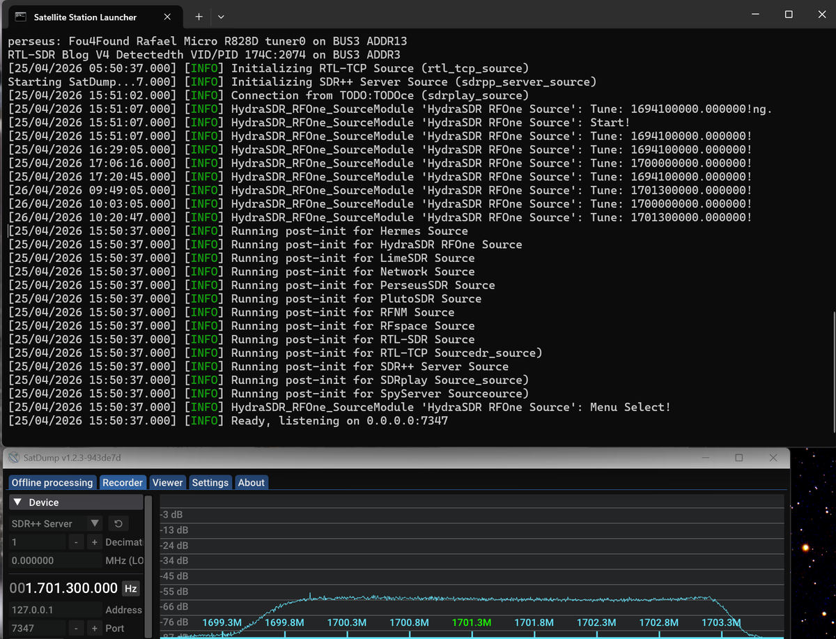Screen dimensions: 836x639
Task: Open the SDR++ Server source dropdown
Action: (56, 523)
